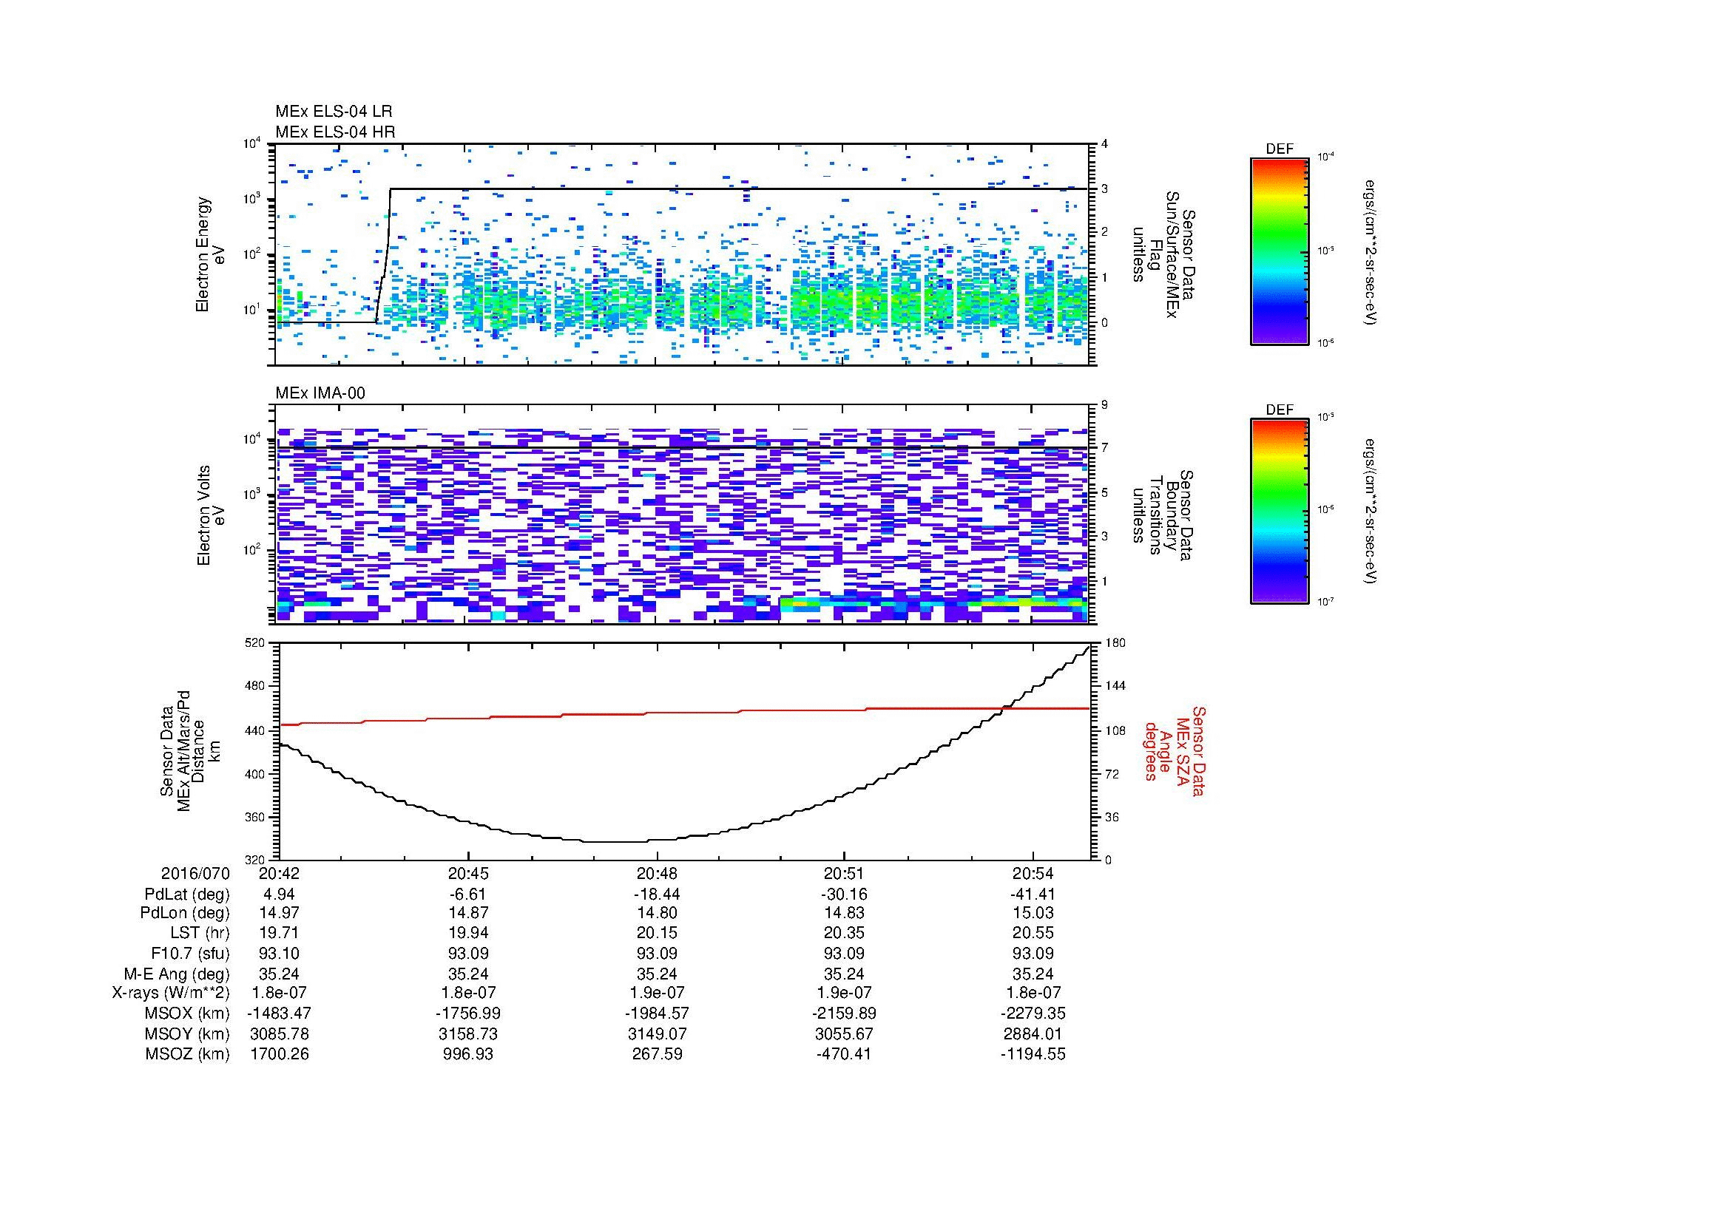Click LST value 20.55
1730x1222 pixels.
pyautogui.click(x=1033, y=934)
